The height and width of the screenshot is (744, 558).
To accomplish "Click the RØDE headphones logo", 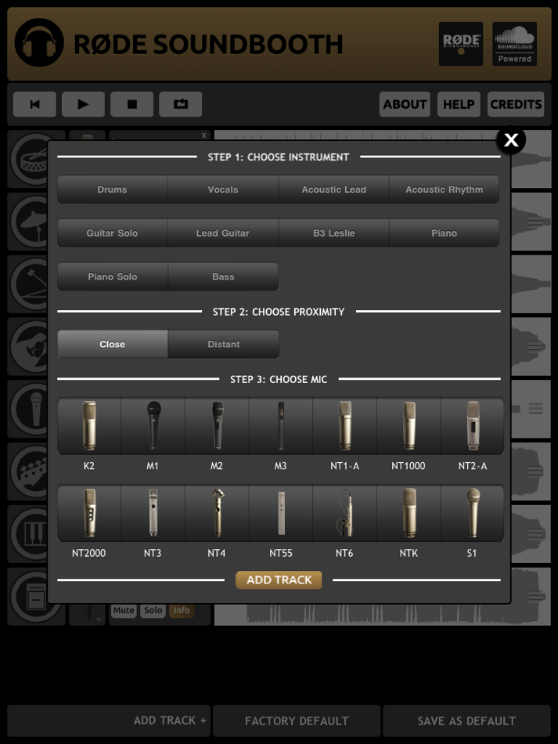I will click(x=39, y=43).
